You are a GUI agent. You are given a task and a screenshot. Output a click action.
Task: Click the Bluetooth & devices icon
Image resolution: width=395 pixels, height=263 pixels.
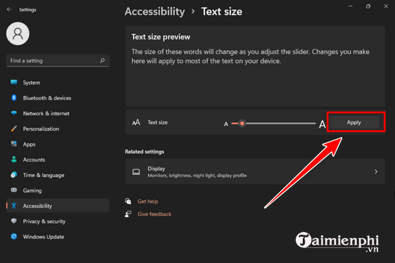pos(13,98)
